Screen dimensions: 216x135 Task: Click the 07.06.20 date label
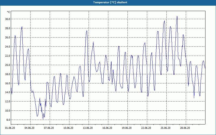click(49, 128)
